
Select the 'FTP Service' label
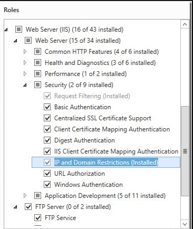61,218
